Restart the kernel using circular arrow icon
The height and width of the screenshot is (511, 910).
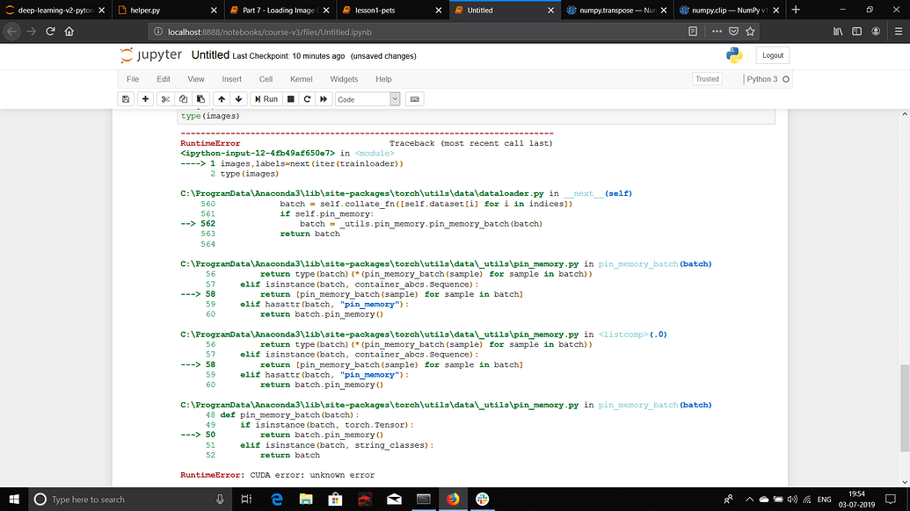tap(307, 99)
